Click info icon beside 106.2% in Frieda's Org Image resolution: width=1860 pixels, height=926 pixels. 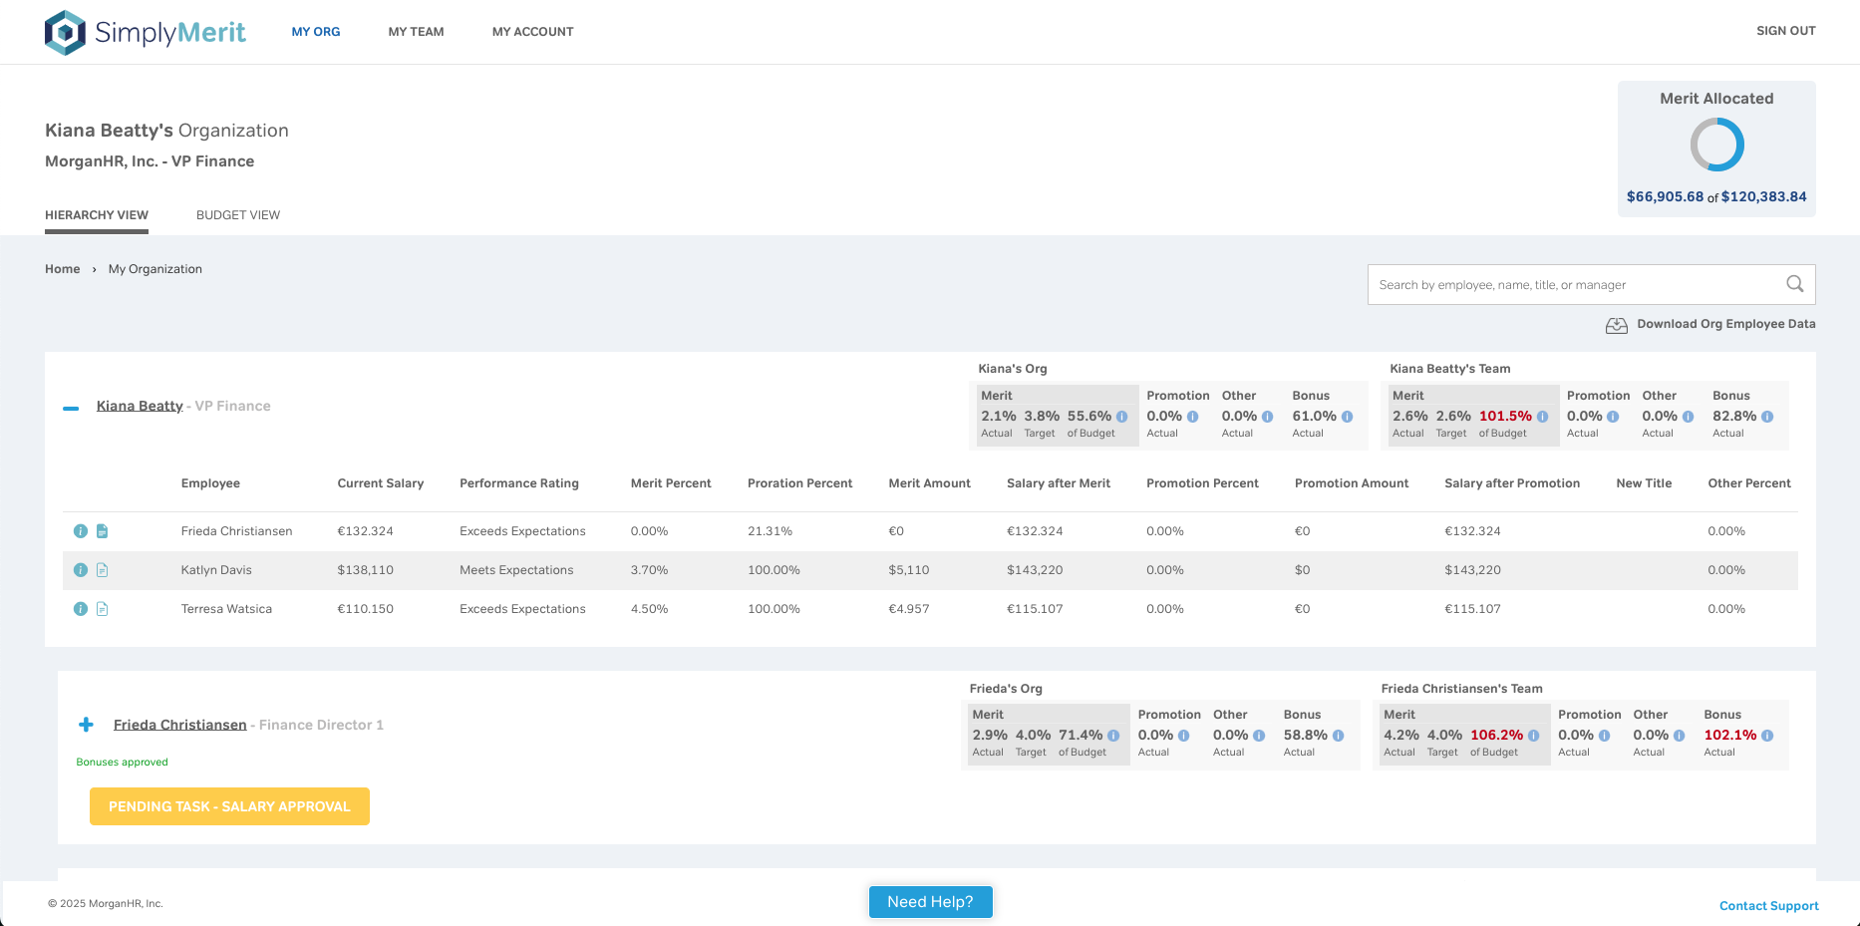click(x=1534, y=735)
